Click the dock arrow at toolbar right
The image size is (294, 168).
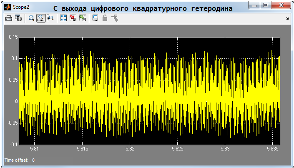(287, 18)
